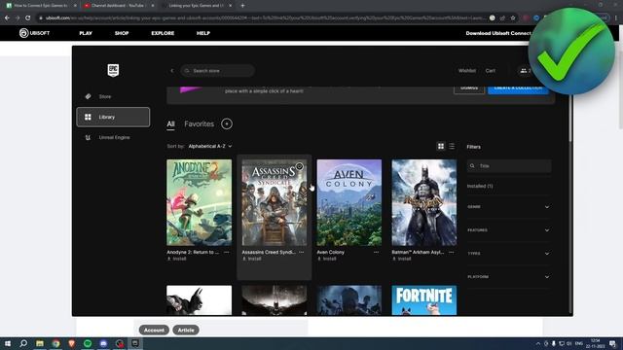Open the Sort by Alphabetical A-Z dropdown
The height and width of the screenshot is (350, 623).
click(210, 146)
